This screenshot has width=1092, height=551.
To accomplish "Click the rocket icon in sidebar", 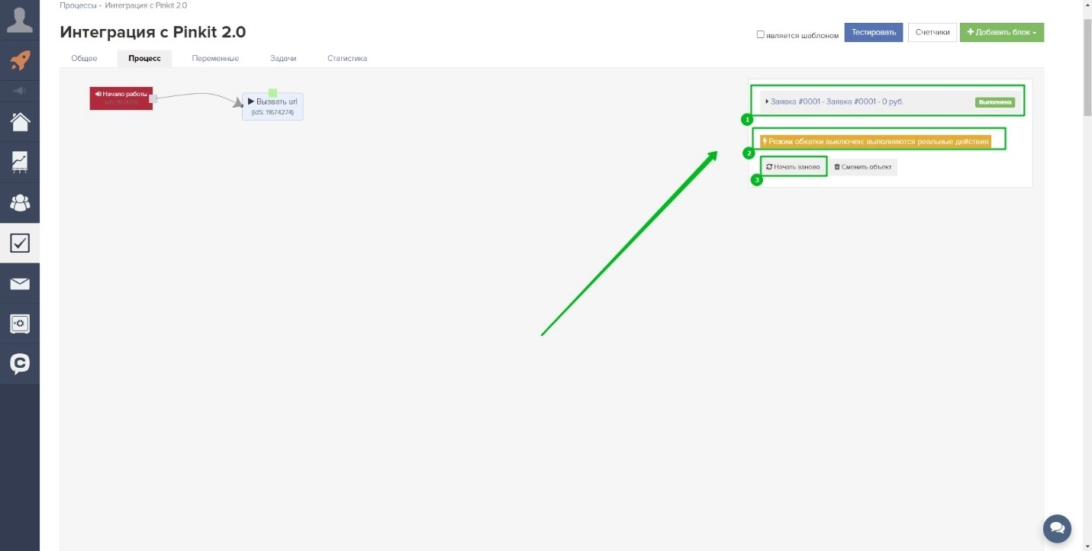I will tap(20, 60).
